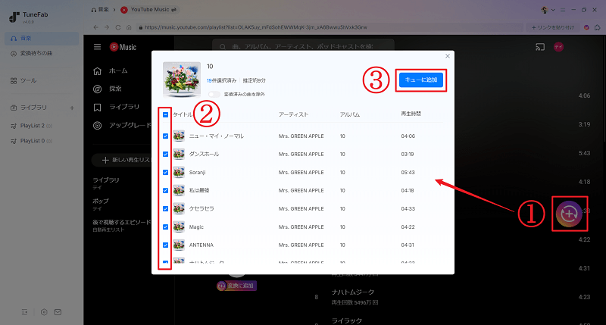This screenshot has height=325, width=606.
Task: Open ライブラリ in the TuneFab sidebar
Action: click(33, 108)
